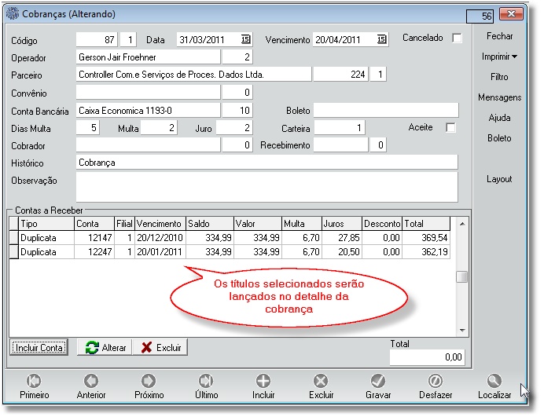Click the grid vertical scrollbar thumb

[461, 276]
